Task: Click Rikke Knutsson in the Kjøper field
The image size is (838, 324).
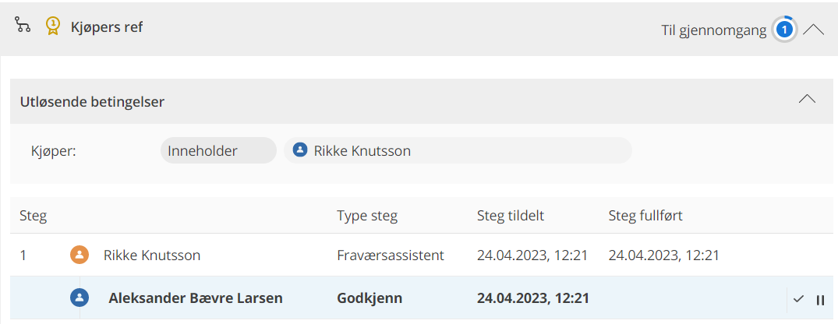Action: (362, 150)
